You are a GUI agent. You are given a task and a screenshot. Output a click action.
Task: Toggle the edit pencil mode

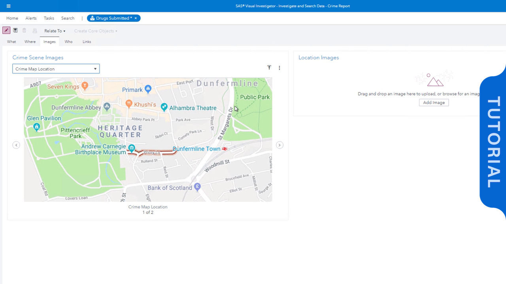(6, 30)
